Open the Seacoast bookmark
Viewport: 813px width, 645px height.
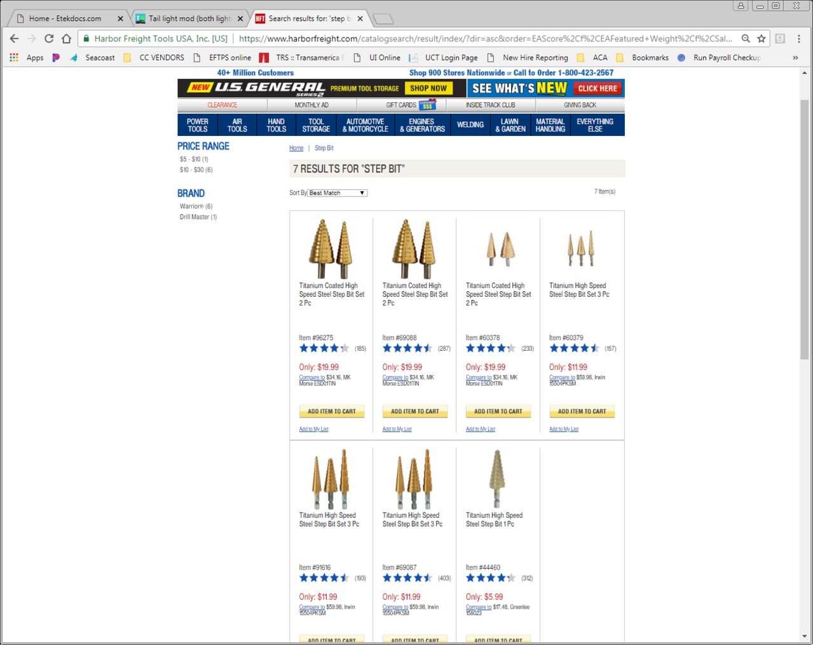[93, 57]
